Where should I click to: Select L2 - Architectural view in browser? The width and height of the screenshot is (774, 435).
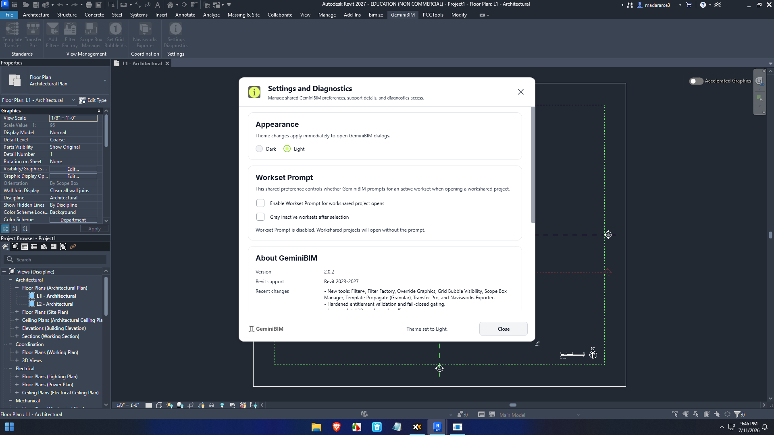coord(55,304)
